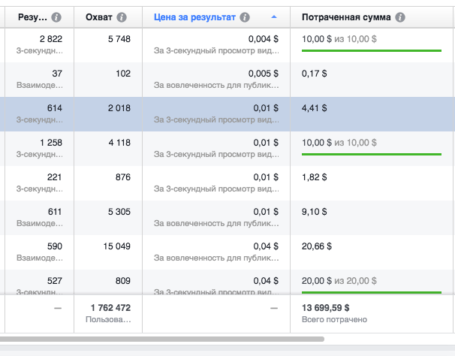Click За вовлеченность label in 0,005 $ row

click(x=216, y=86)
